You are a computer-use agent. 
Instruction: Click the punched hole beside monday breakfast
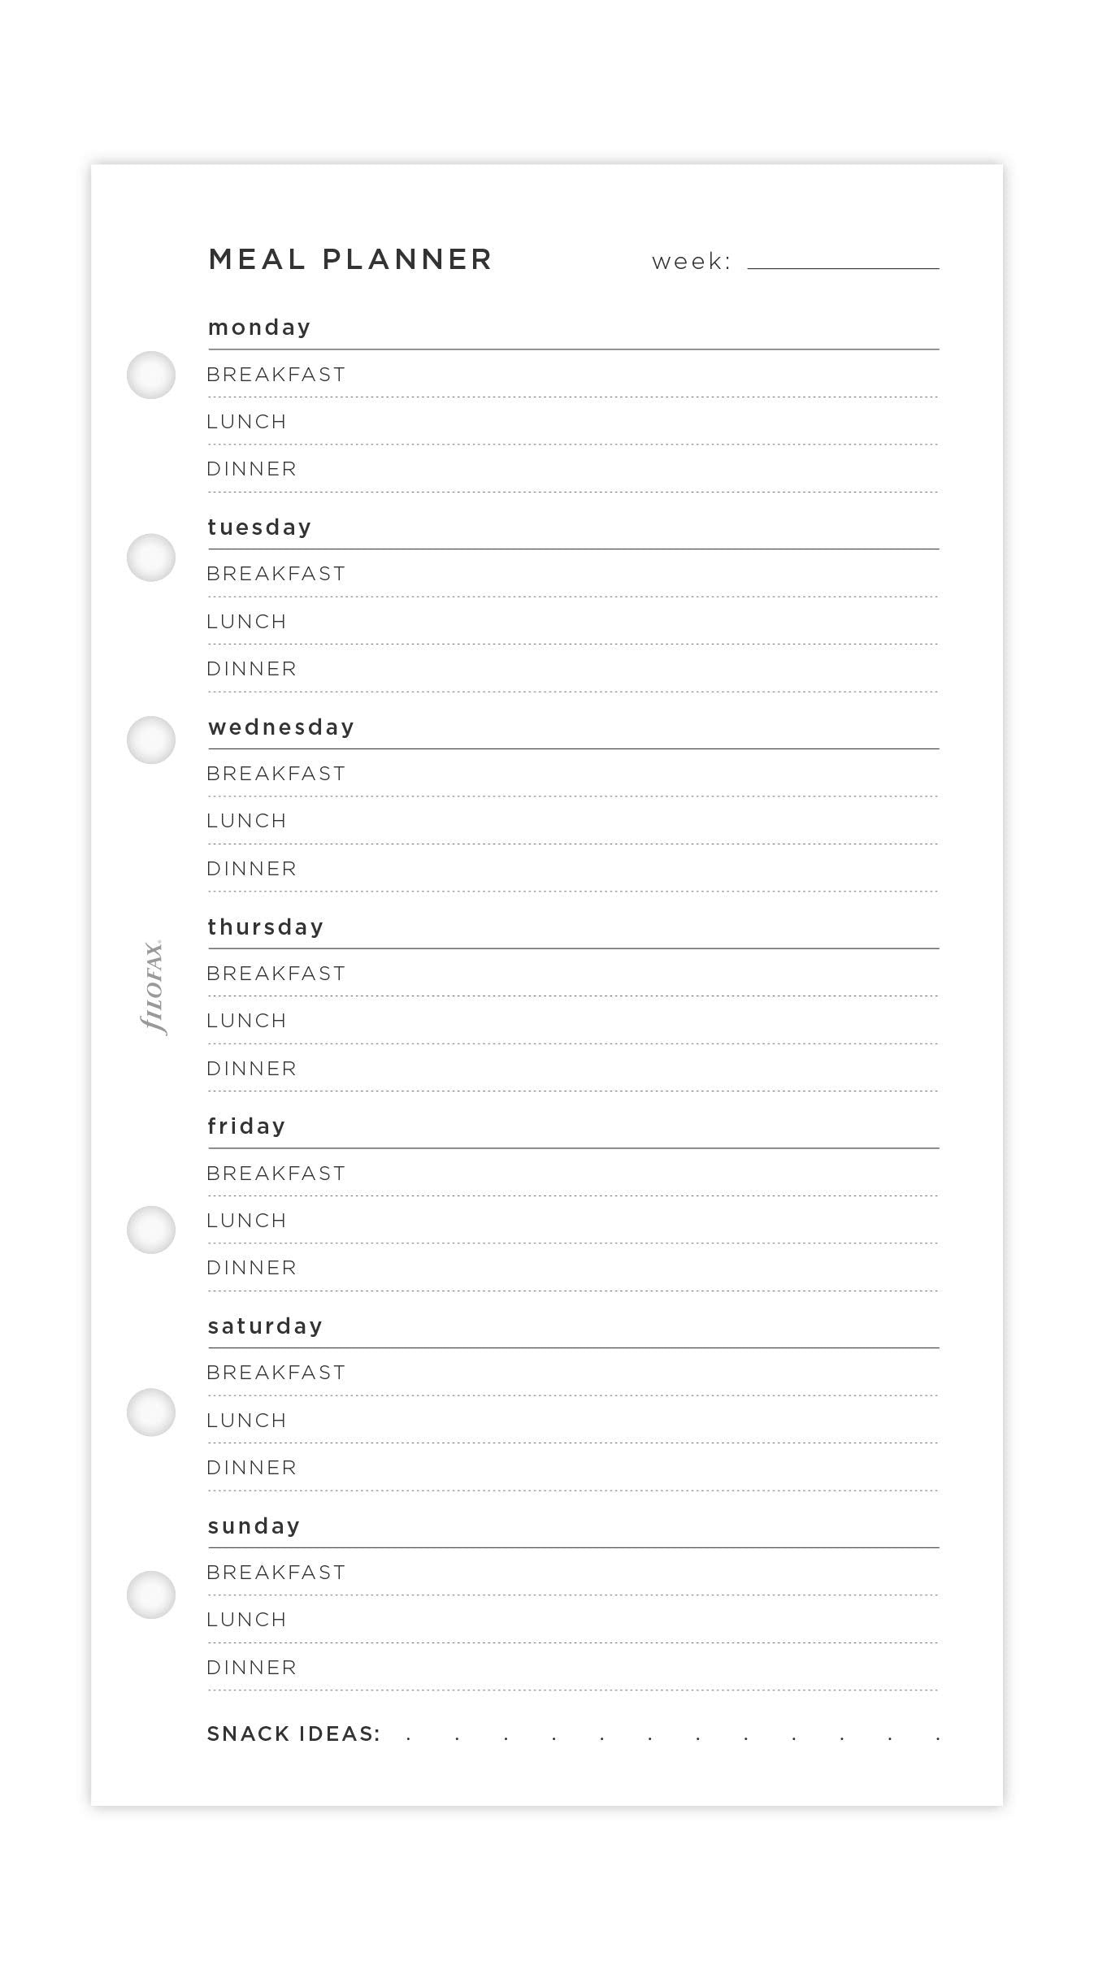(x=151, y=375)
